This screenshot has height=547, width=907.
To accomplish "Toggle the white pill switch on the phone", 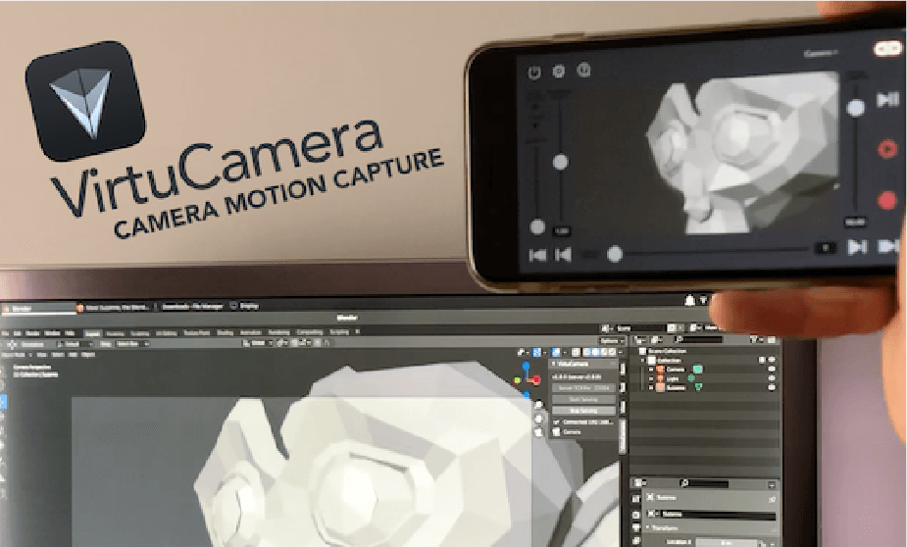I will click(x=887, y=49).
